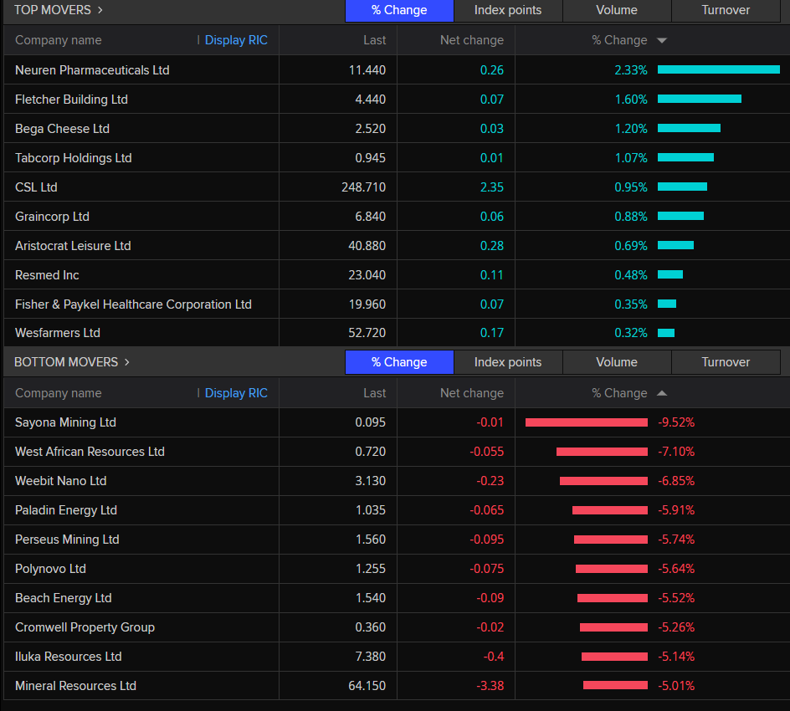Viewport: 790px width, 711px height.
Task: Select Polynovo Ltd company name
Action: (x=50, y=569)
